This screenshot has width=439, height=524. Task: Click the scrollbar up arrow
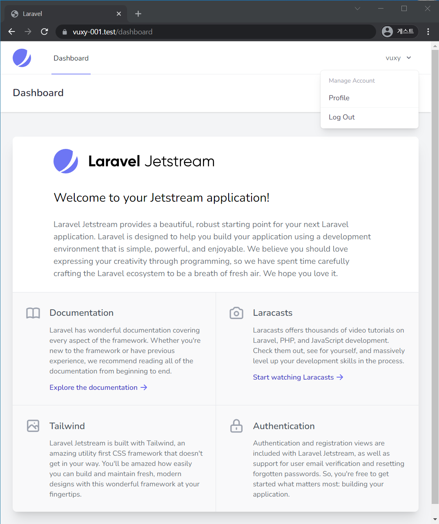pos(435,46)
